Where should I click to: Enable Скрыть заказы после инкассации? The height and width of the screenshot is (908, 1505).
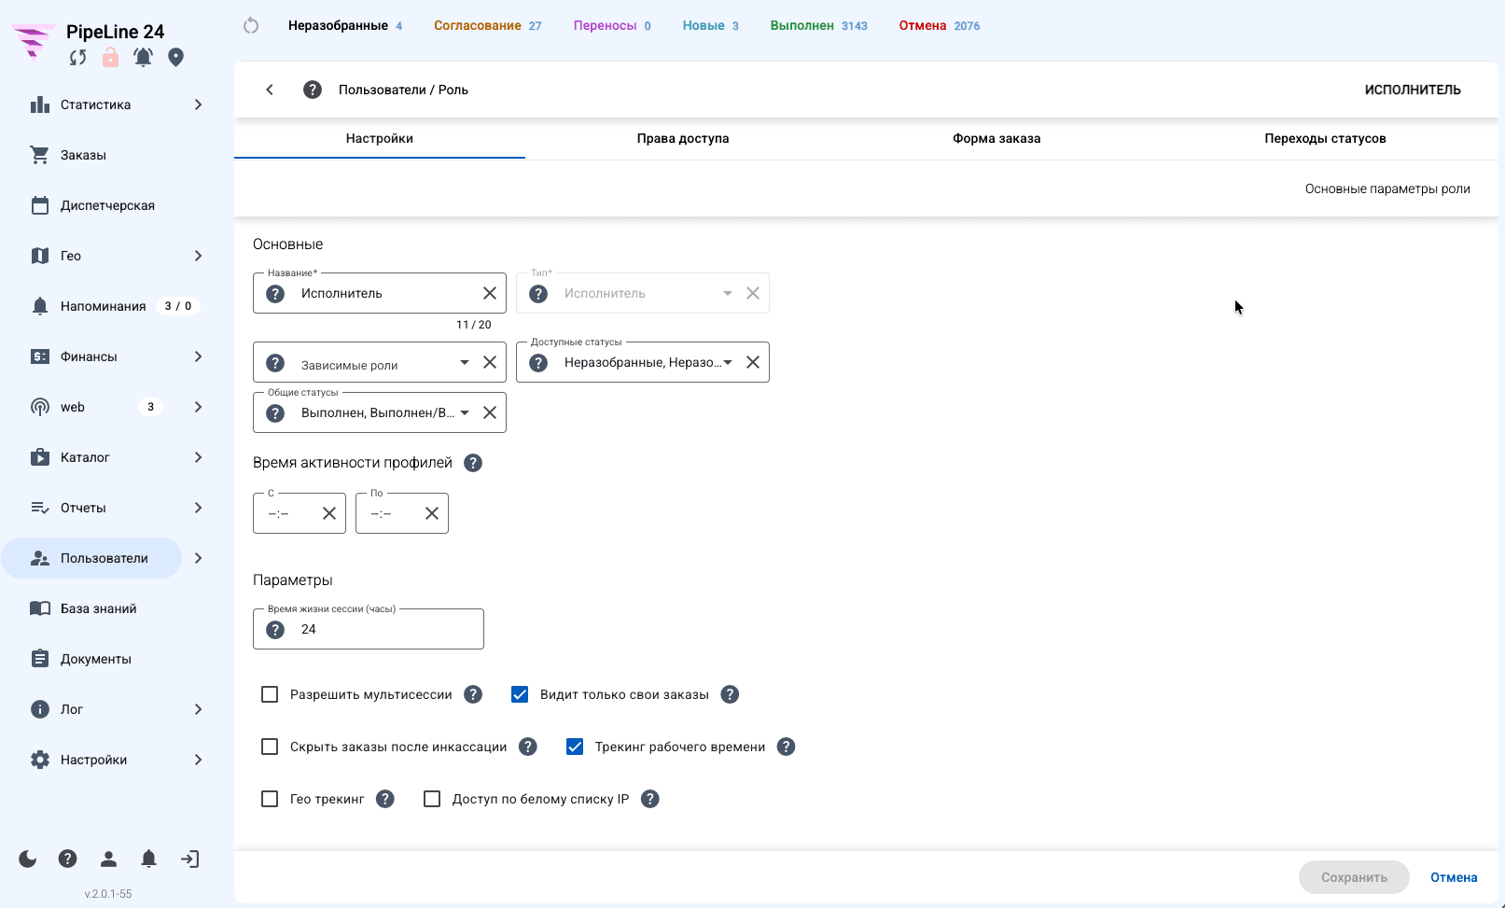click(x=270, y=747)
